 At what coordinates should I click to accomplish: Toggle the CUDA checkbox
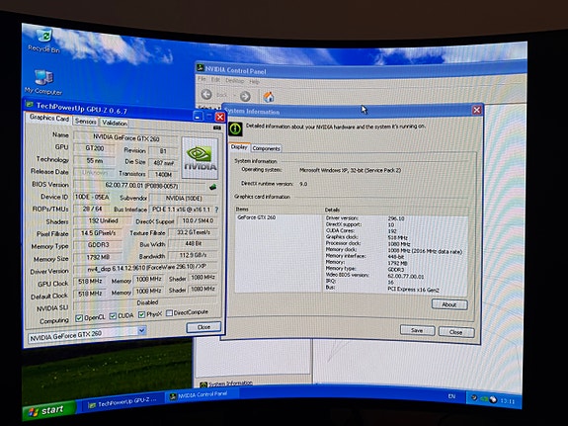pyautogui.click(x=113, y=316)
